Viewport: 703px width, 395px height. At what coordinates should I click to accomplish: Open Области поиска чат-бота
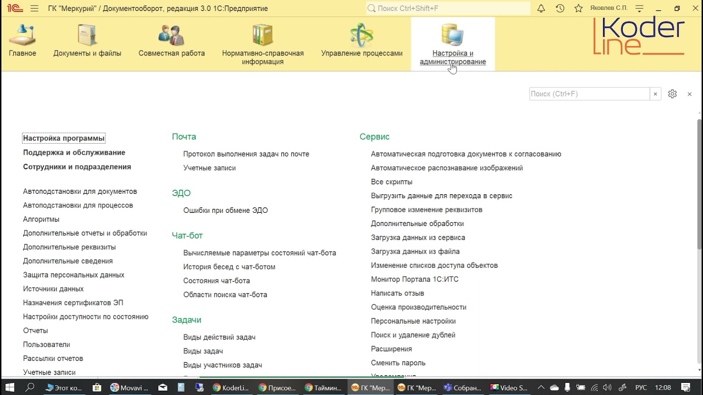click(225, 295)
